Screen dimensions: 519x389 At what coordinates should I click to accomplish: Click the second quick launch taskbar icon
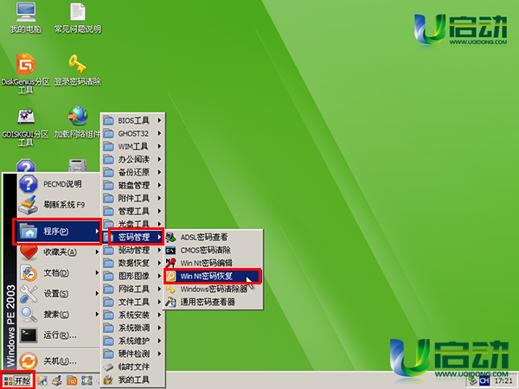57,380
